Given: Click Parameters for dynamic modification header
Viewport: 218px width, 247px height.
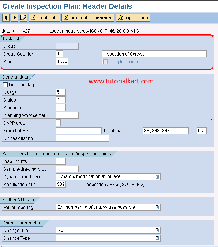Looking at the screenshot, I should click(56, 154).
